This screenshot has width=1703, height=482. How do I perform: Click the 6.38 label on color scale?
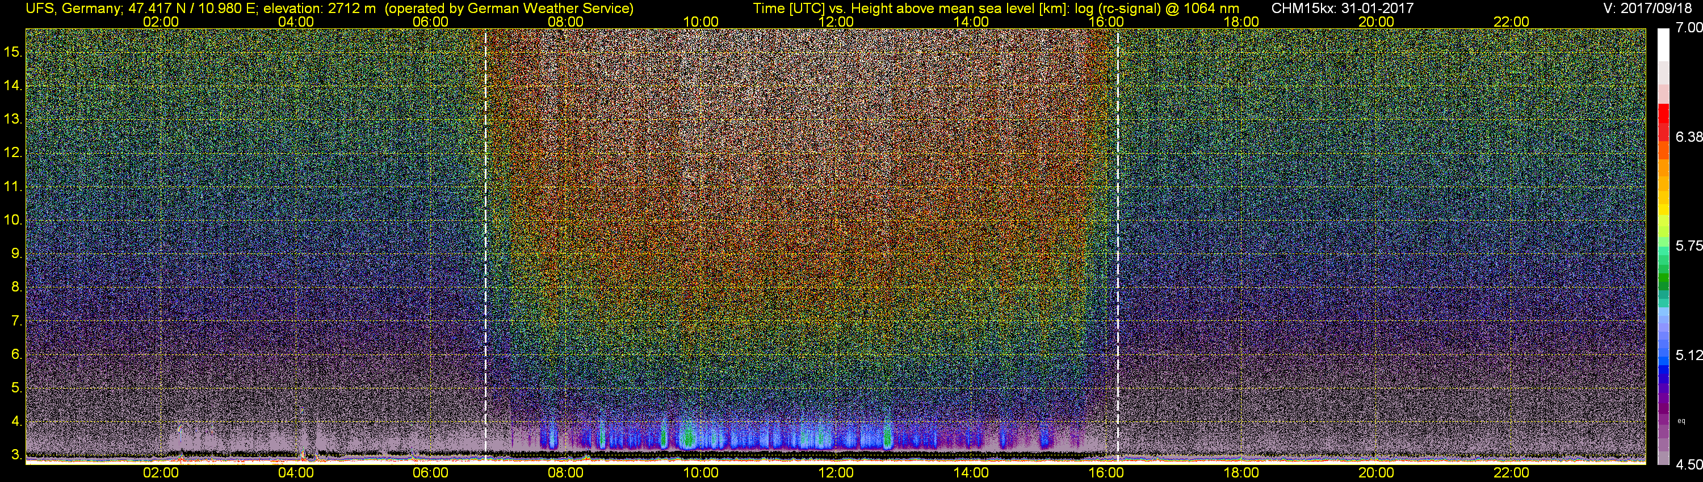coord(1689,137)
